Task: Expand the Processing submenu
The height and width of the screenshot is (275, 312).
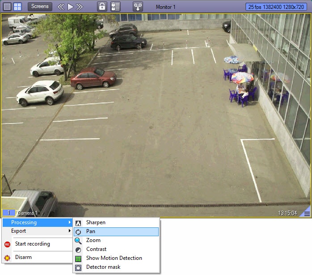Action: tap(38, 222)
